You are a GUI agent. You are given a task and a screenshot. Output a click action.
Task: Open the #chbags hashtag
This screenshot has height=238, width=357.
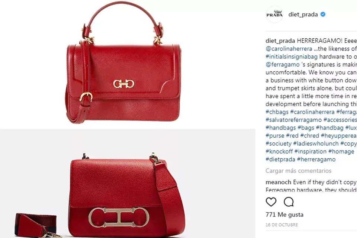click(277, 112)
